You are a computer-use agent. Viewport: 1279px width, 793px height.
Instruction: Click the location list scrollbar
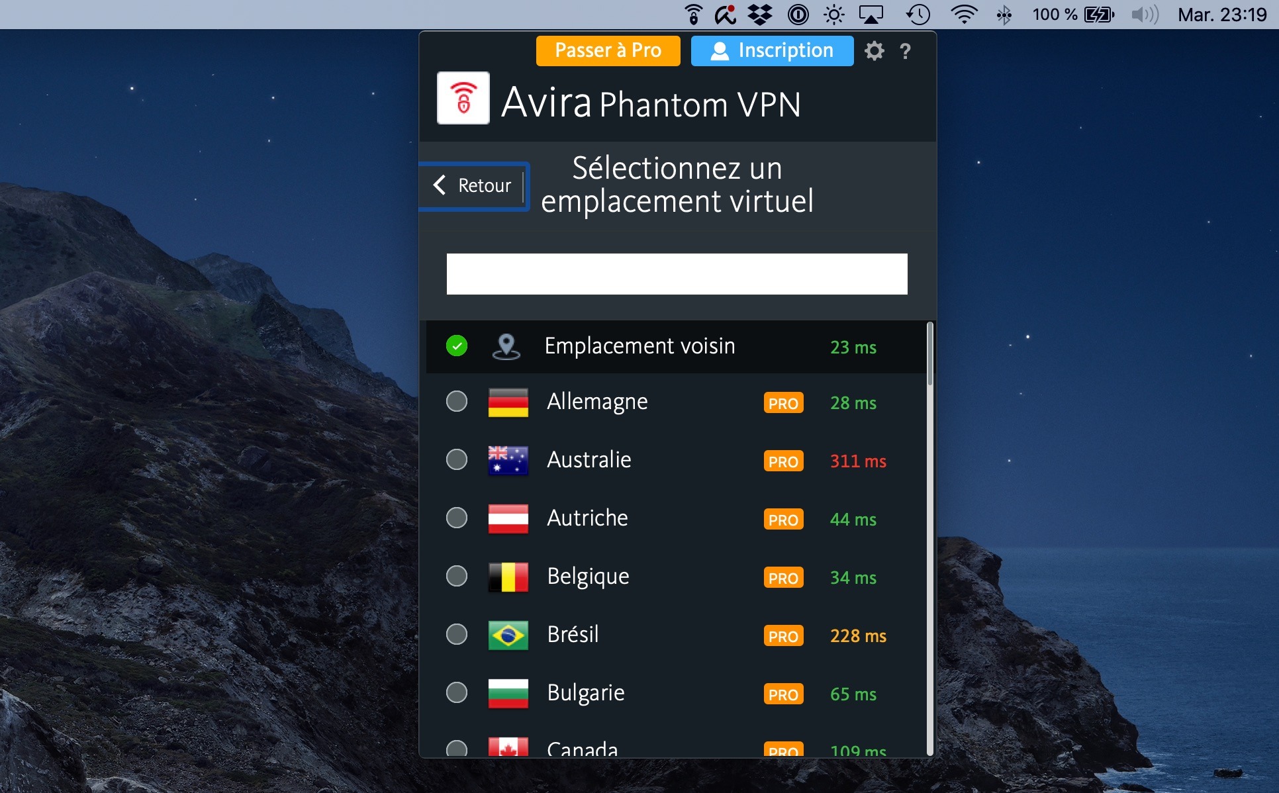coord(929,354)
